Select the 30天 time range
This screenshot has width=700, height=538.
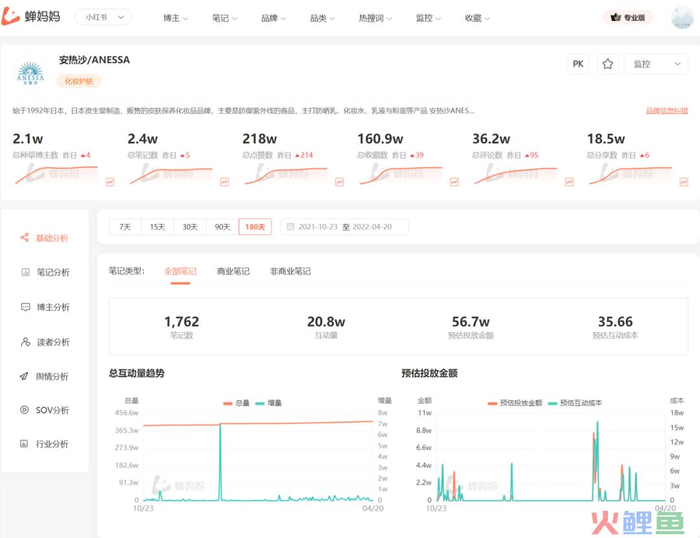coord(190,227)
